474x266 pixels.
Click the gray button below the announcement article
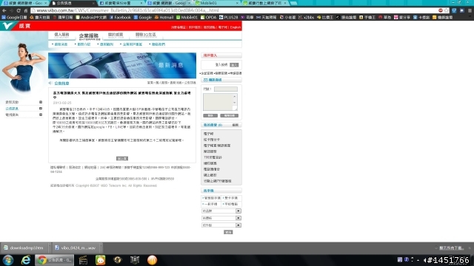pos(122,158)
